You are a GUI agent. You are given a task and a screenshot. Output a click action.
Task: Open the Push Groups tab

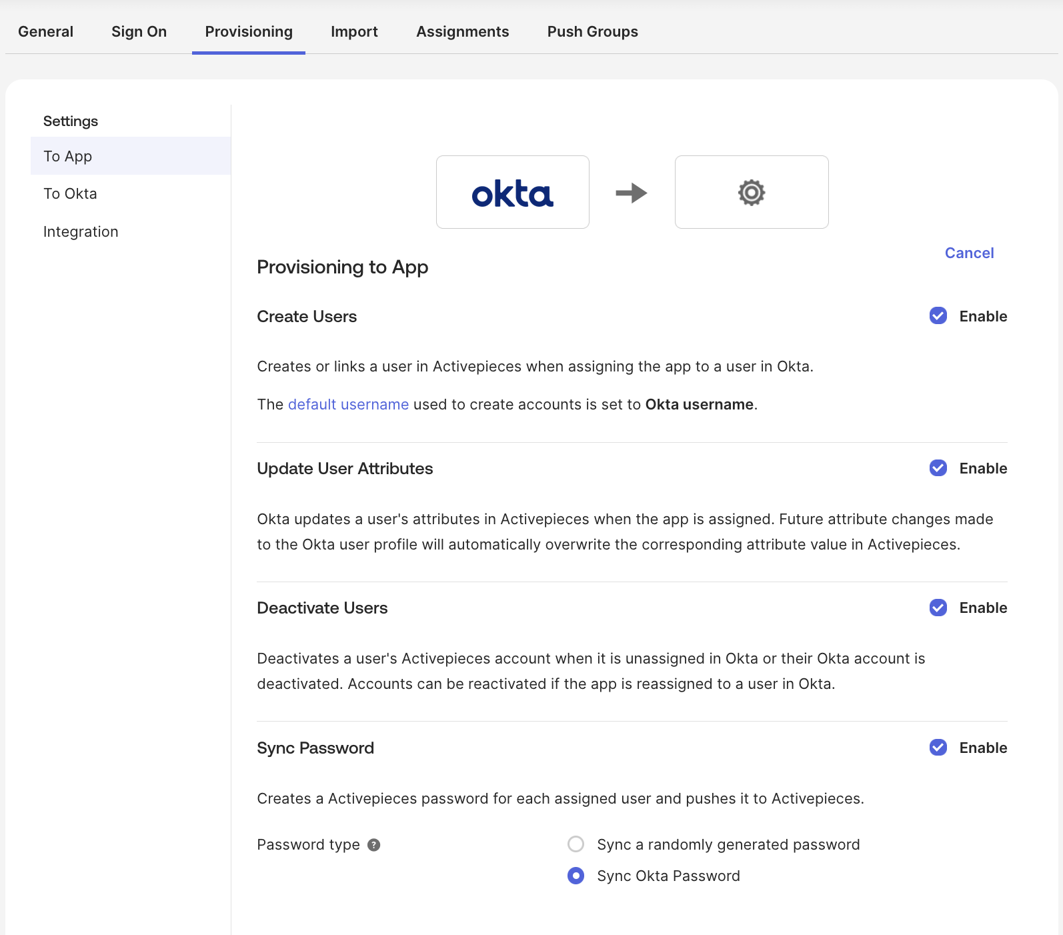[x=592, y=31]
